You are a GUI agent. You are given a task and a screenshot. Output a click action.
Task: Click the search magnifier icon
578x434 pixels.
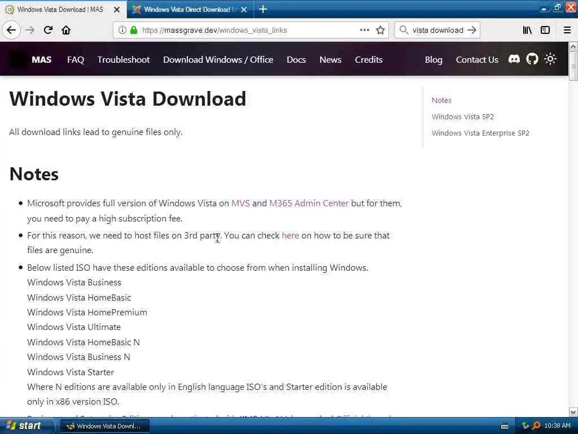tap(404, 30)
